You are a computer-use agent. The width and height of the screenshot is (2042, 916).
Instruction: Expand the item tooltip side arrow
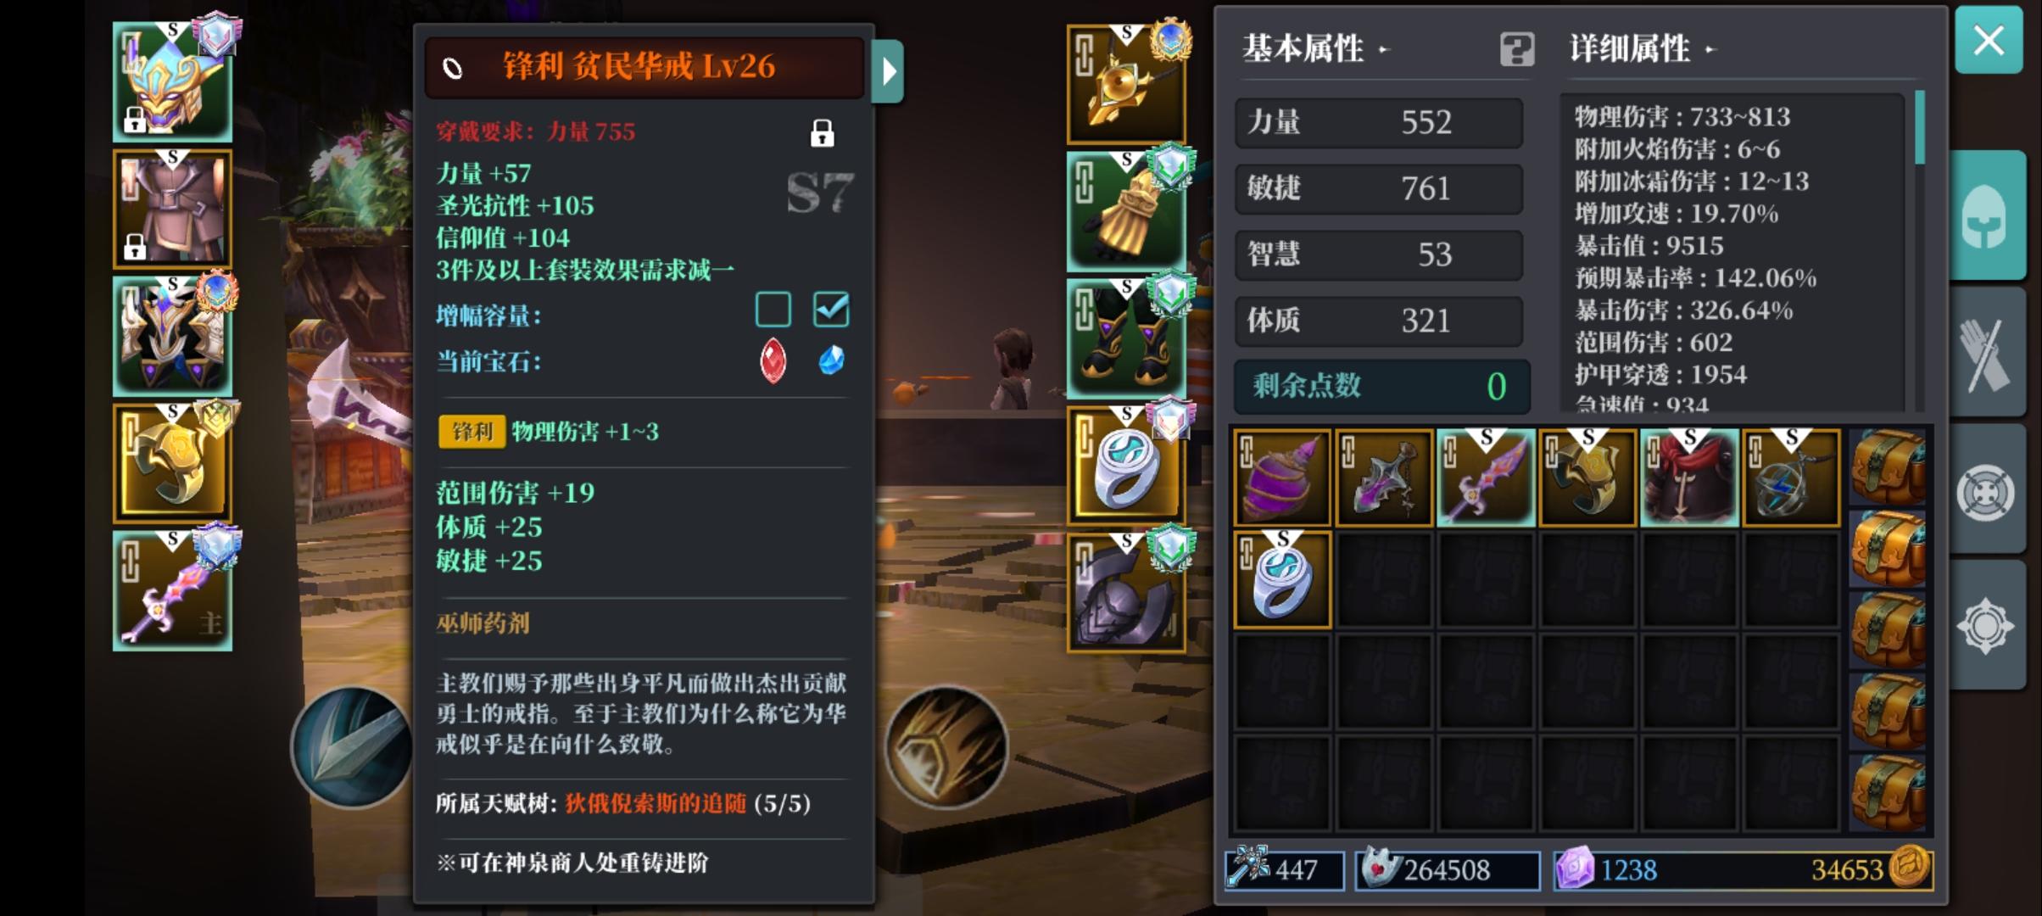pyautogui.click(x=888, y=71)
